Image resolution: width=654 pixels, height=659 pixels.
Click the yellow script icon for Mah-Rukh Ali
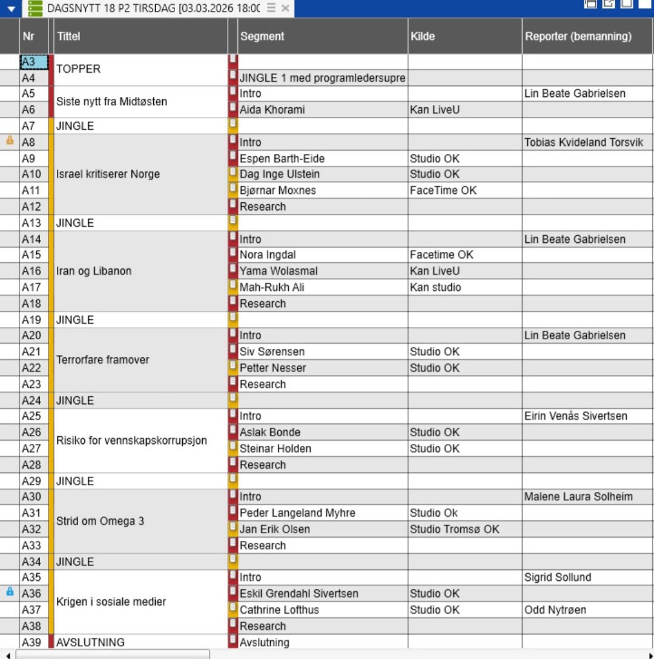233,285
